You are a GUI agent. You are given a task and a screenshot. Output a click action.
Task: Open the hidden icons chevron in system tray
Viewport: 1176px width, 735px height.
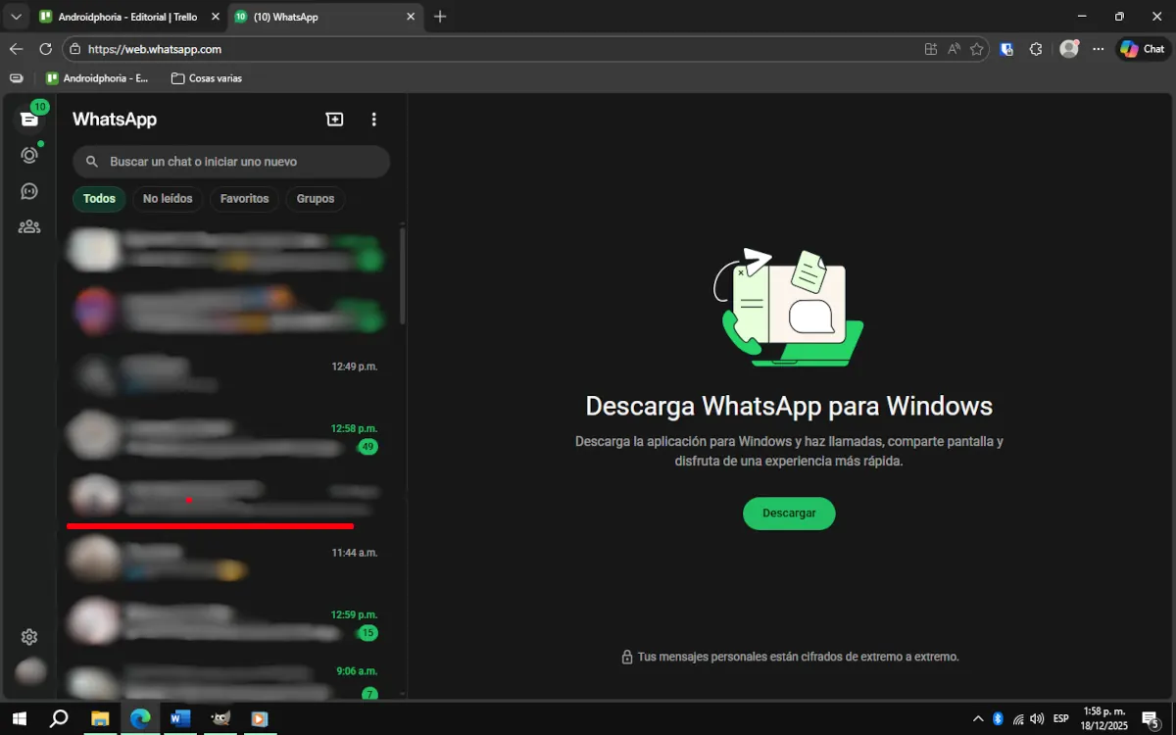[x=978, y=718]
